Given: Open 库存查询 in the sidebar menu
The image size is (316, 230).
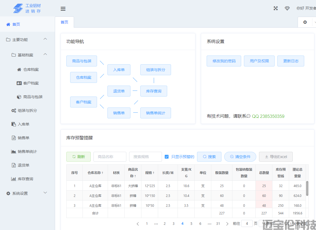Looking at the screenshot, I should (25, 179).
